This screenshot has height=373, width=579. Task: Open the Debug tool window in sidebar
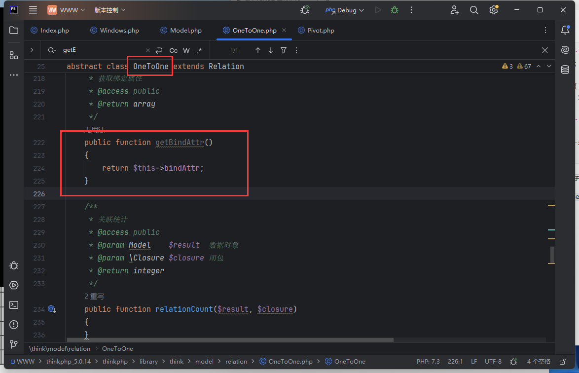click(14, 265)
